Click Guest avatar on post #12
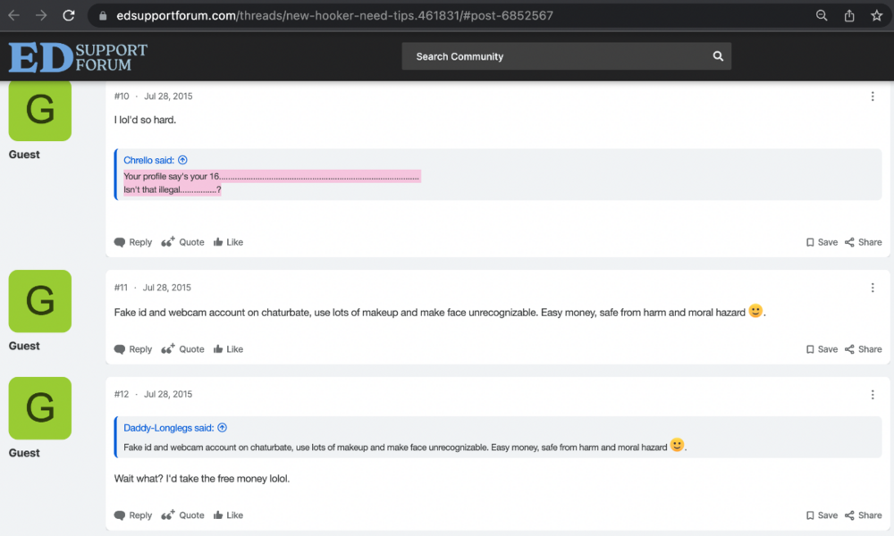 tap(40, 408)
